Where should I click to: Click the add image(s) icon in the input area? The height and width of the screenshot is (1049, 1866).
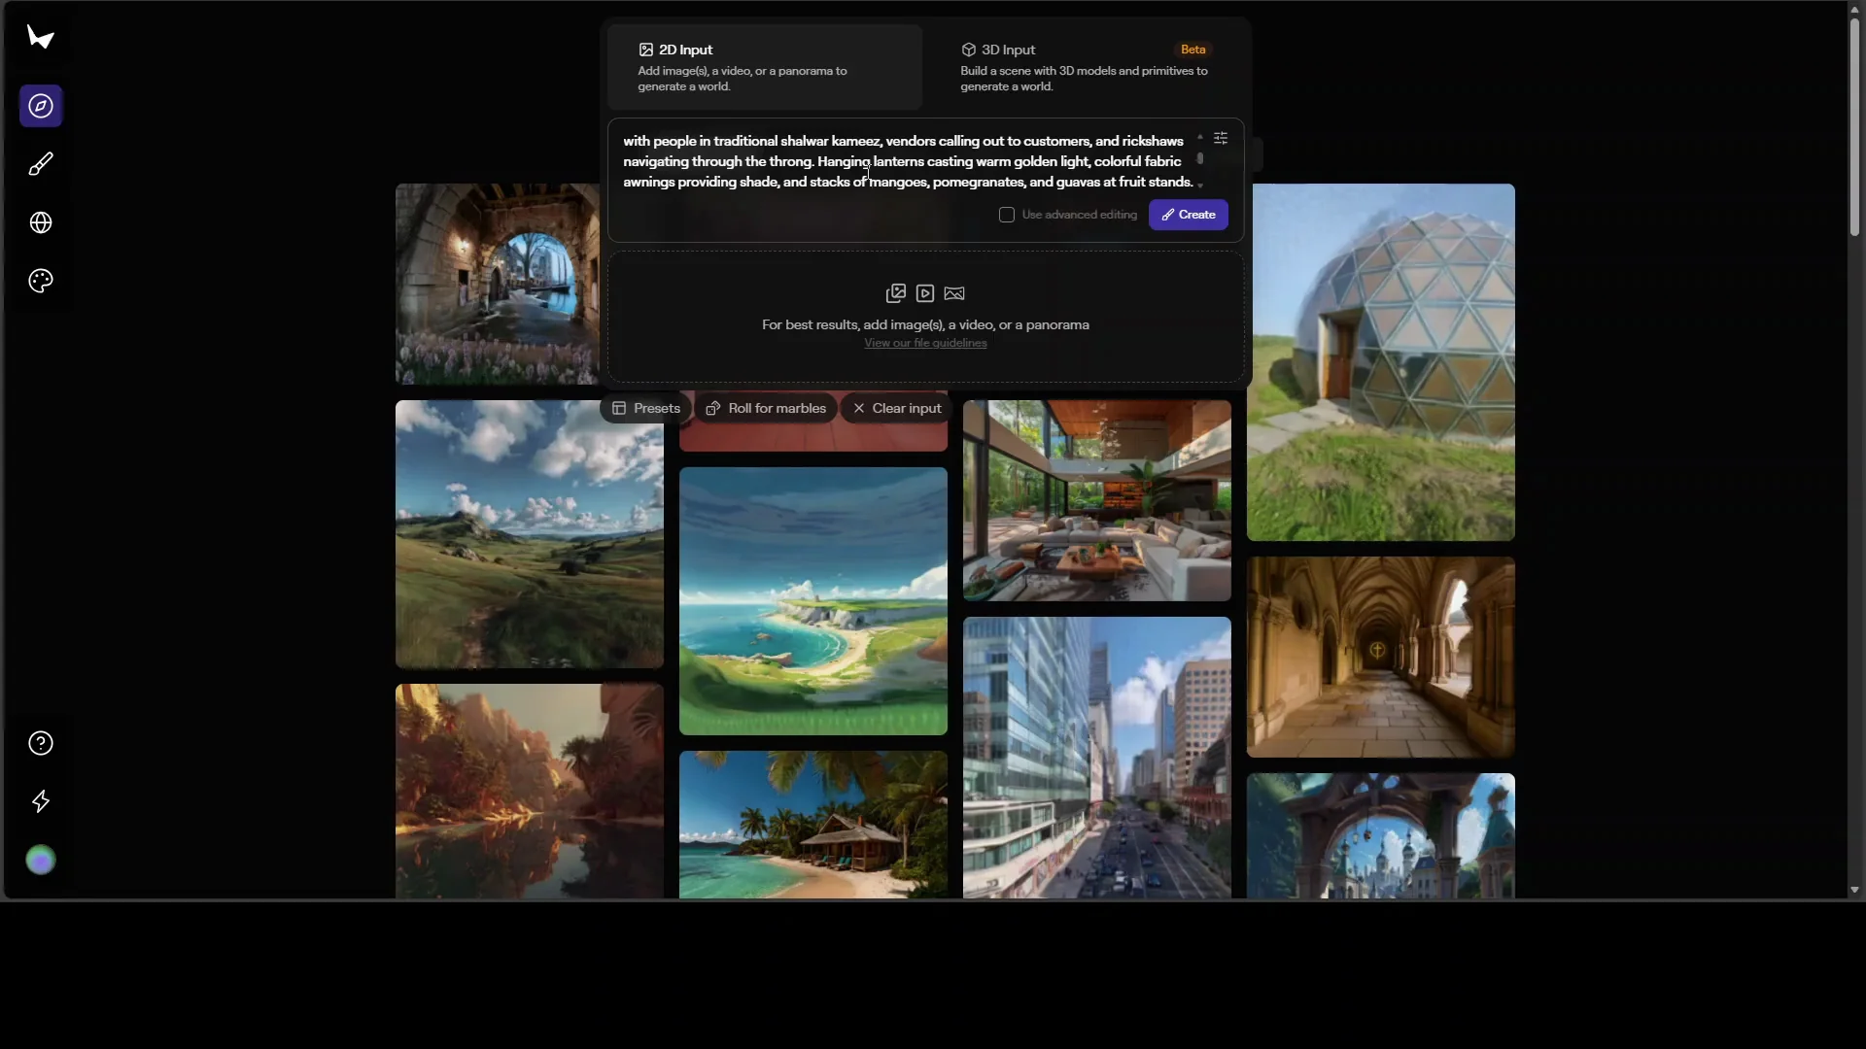click(896, 293)
